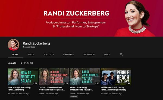The image size is (163, 100).
Task: Click the How To Negotiate Salary title link
Action: pyautogui.click(x=19, y=89)
